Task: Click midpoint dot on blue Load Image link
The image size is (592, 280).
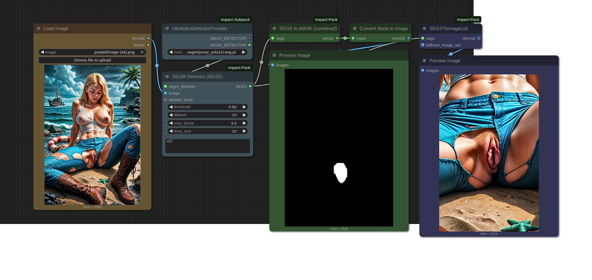Action: pos(157,65)
